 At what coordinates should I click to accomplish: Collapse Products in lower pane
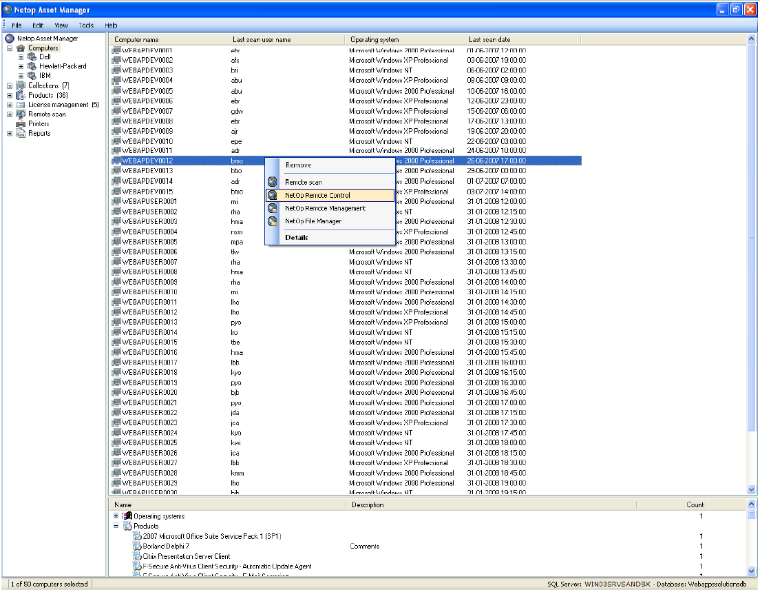(x=116, y=526)
